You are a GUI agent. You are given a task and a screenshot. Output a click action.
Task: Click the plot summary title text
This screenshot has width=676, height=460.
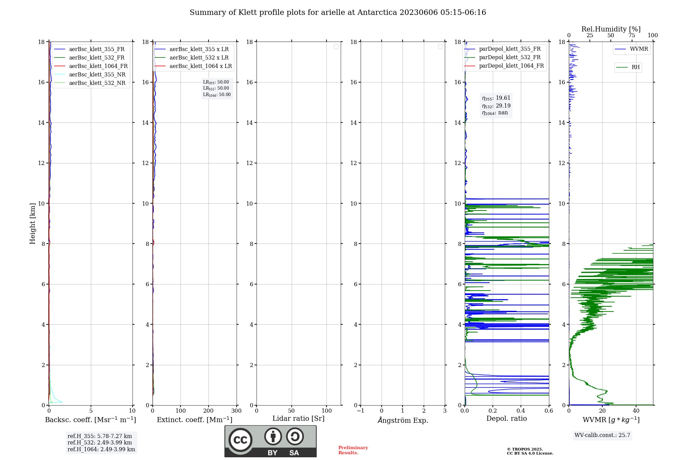[x=338, y=13]
